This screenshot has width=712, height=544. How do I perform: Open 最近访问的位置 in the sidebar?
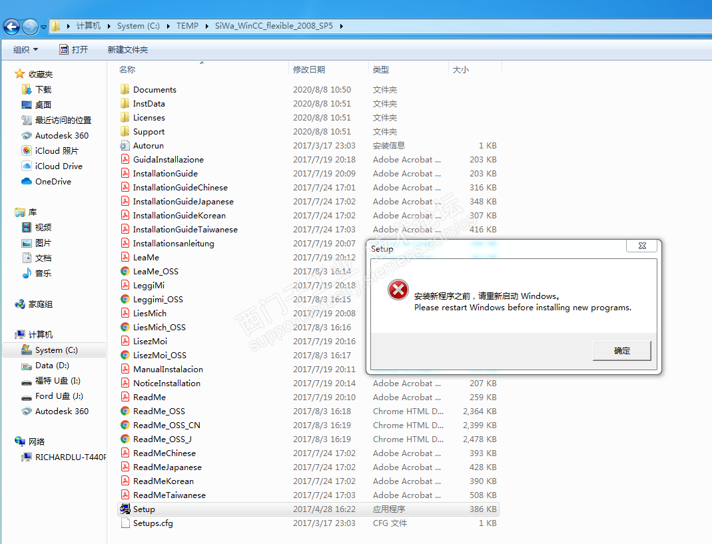[63, 120]
